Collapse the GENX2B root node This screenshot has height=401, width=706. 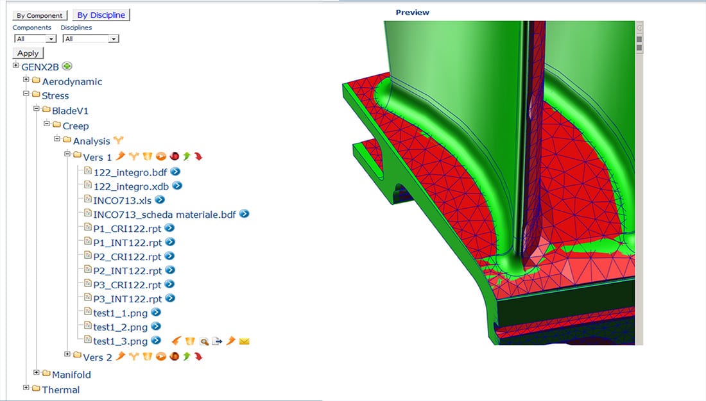(16, 65)
